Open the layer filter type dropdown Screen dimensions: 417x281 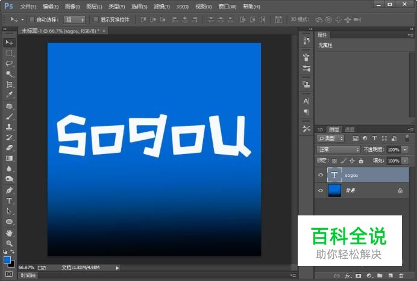[331, 138]
